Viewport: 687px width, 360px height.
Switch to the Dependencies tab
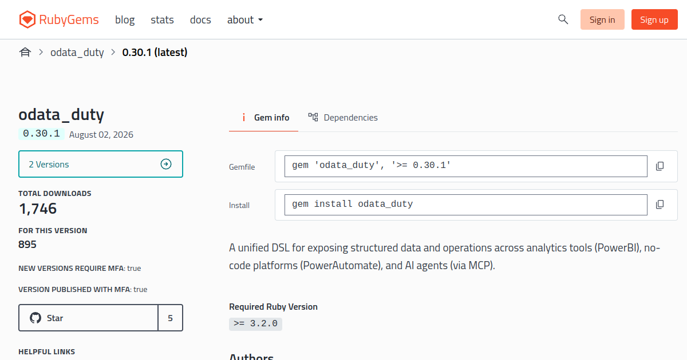[x=342, y=117]
